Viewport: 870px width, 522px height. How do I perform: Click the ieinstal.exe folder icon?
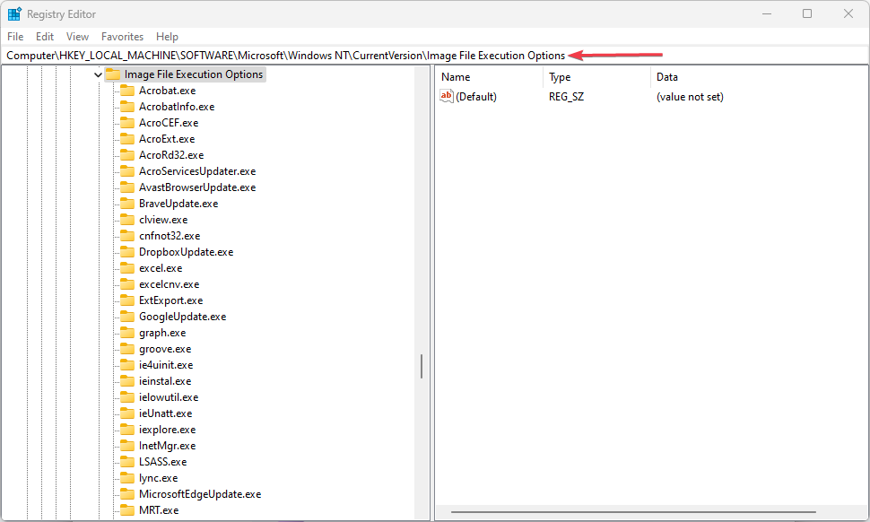[127, 380]
